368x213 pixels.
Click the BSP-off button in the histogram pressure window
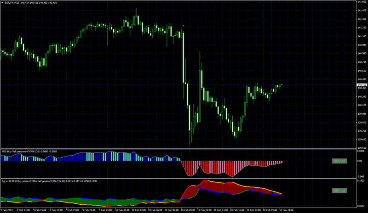pos(339,161)
